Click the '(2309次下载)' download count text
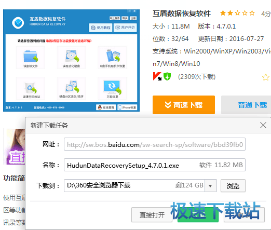This screenshot has height=230, width=271. pos(197,77)
